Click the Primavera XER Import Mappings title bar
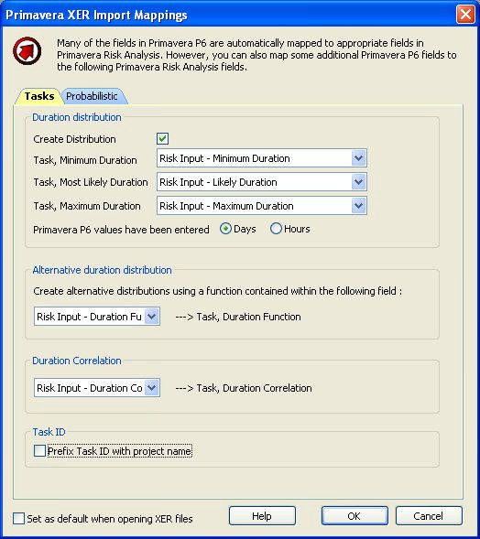This screenshot has width=480, height=539. point(227,15)
